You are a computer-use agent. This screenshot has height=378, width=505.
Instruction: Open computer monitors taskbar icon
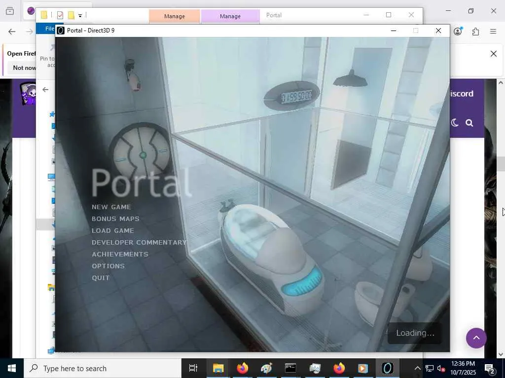(315, 368)
